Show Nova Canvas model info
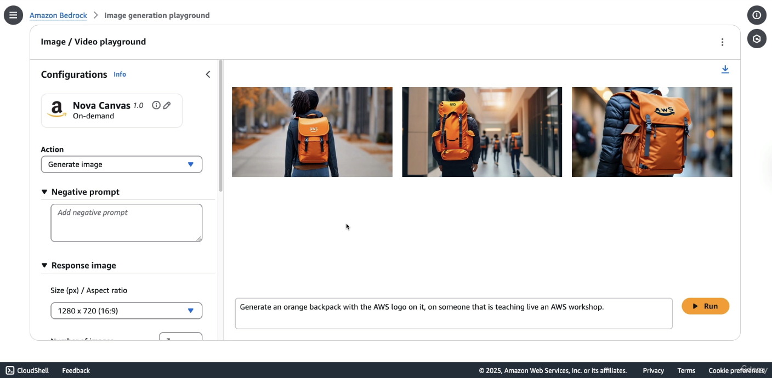This screenshot has width=772, height=378. [156, 105]
